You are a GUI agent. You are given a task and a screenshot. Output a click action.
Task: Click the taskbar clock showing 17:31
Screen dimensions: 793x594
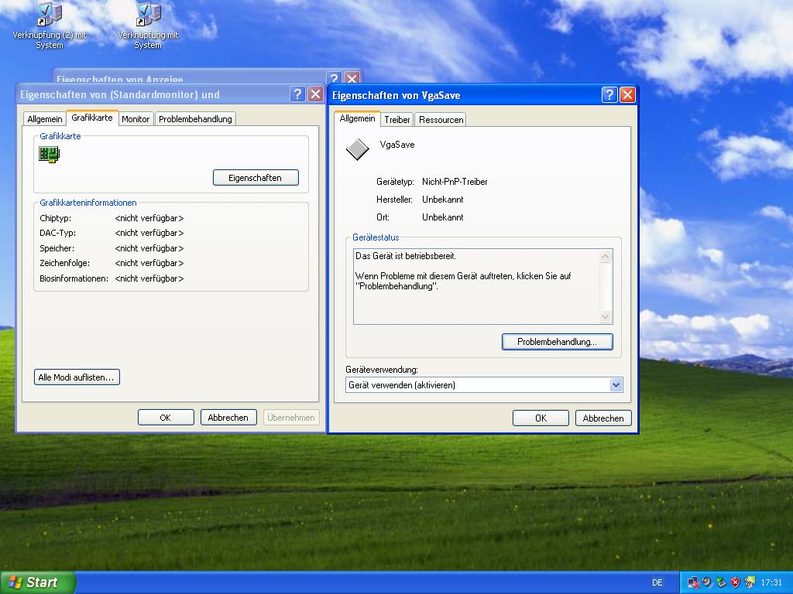pos(771,582)
